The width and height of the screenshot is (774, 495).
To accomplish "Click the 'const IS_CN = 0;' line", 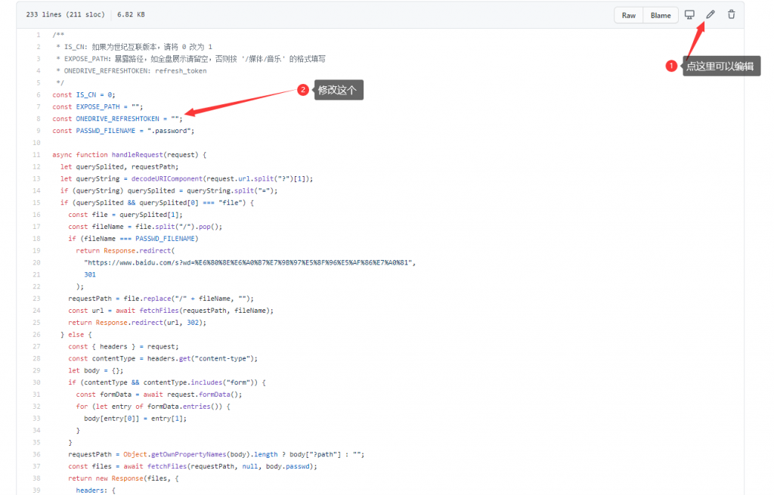I will [x=83, y=94].
